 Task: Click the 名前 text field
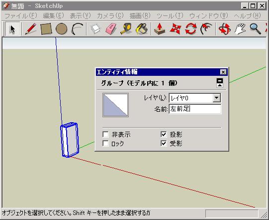click(195, 109)
